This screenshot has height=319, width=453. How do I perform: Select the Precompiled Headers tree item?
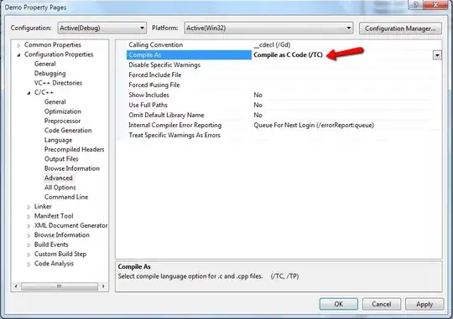pos(75,149)
